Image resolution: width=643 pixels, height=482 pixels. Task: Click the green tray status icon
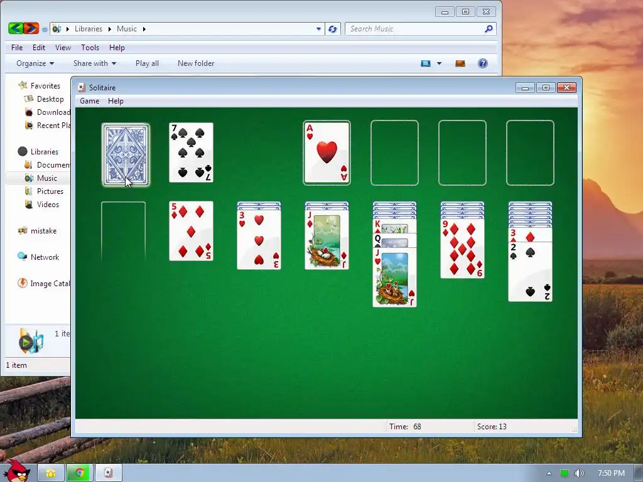(x=565, y=473)
